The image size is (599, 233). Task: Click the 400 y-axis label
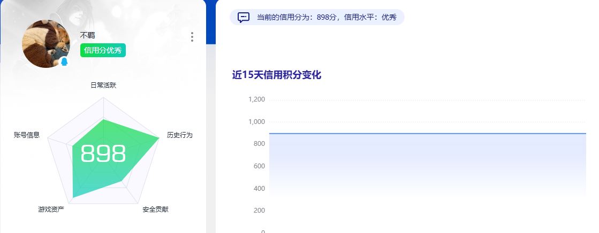(260, 189)
